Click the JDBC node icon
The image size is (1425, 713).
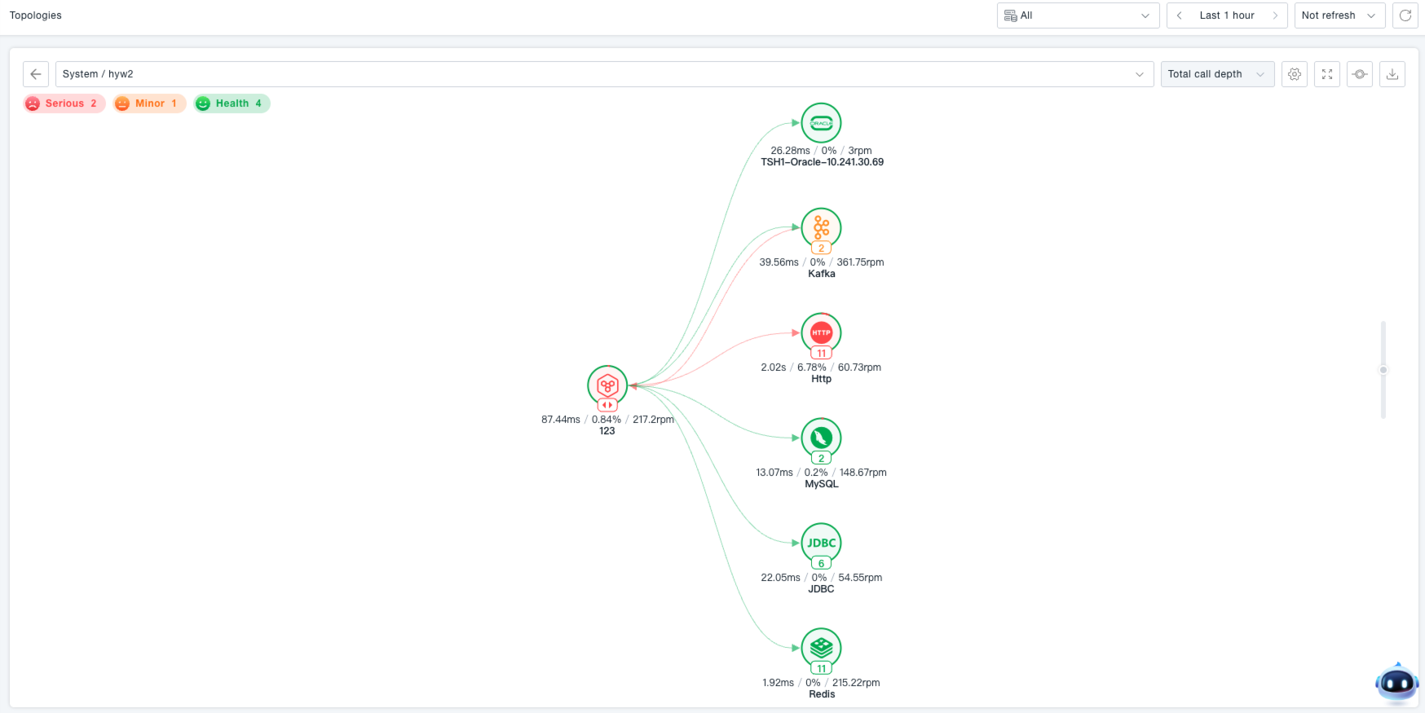pyautogui.click(x=821, y=543)
